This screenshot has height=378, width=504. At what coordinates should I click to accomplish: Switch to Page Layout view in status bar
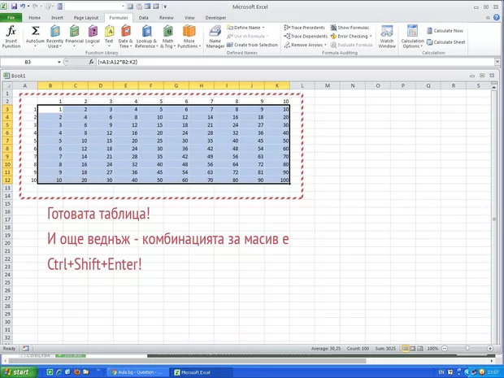(413, 349)
